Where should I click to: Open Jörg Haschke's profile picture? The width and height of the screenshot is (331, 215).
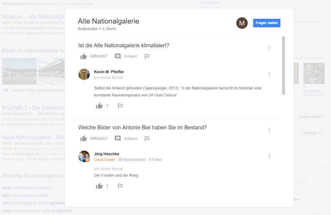[x=84, y=156]
